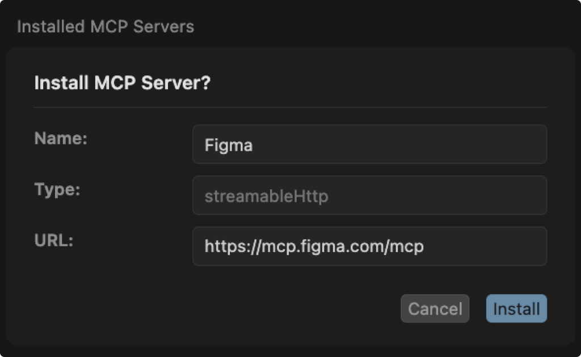581x357 pixels.
Task: Click the word Figma in Name field
Action: [x=229, y=144]
